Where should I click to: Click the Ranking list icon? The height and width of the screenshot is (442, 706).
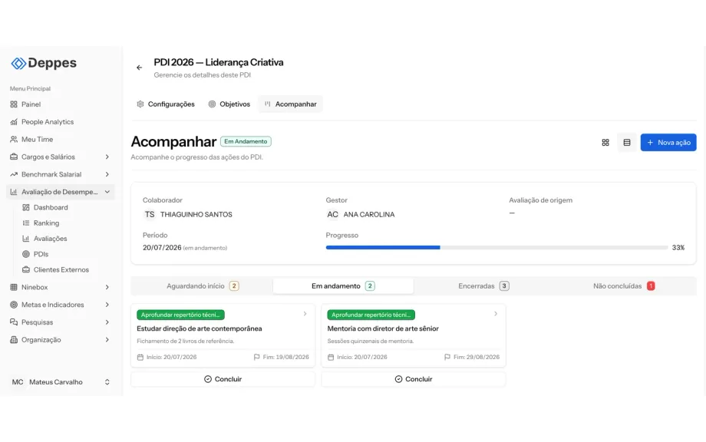(x=26, y=223)
